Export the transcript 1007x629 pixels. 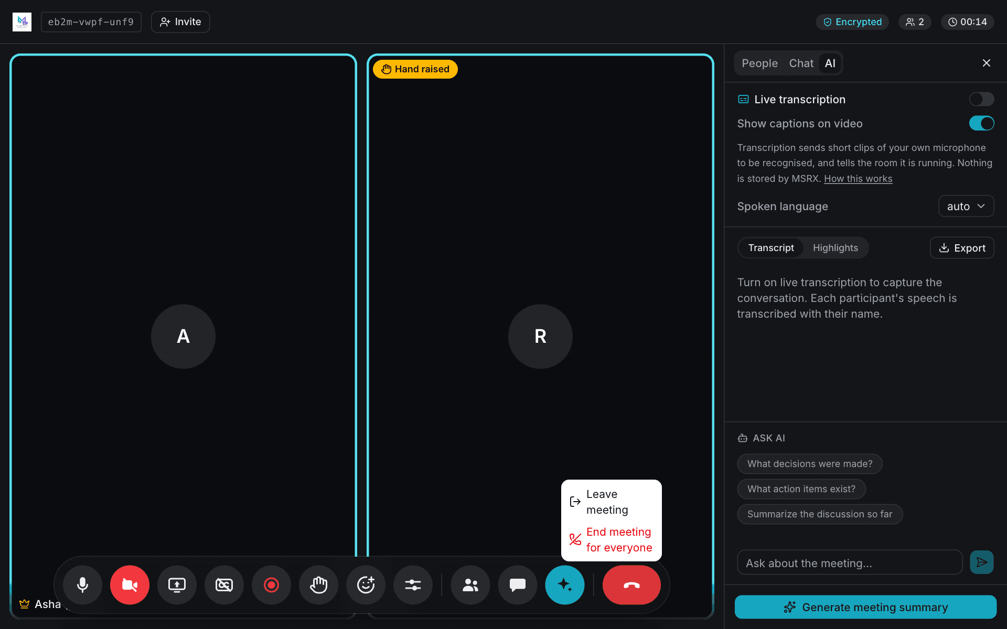click(962, 248)
